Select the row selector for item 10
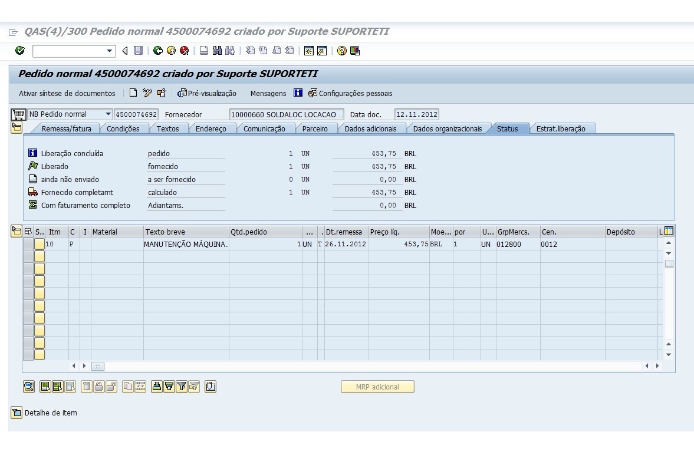 [x=28, y=244]
